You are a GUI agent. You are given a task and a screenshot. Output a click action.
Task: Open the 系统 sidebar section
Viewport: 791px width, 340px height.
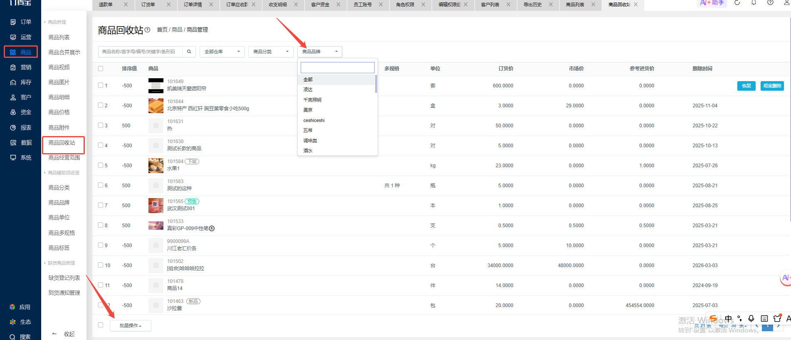pos(21,158)
